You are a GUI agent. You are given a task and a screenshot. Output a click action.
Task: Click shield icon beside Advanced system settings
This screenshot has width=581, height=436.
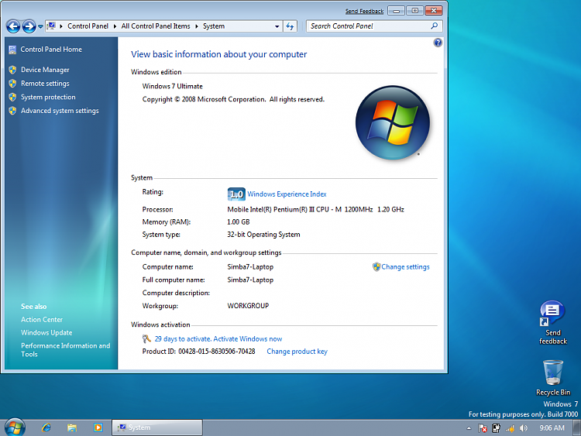click(x=12, y=111)
